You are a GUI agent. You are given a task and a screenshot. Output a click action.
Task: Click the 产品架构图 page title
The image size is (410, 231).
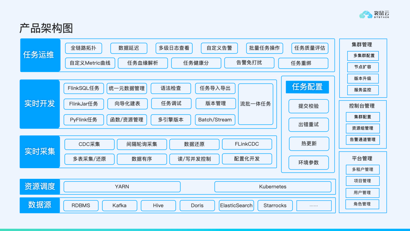pyautogui.click(x=46, y=29)
